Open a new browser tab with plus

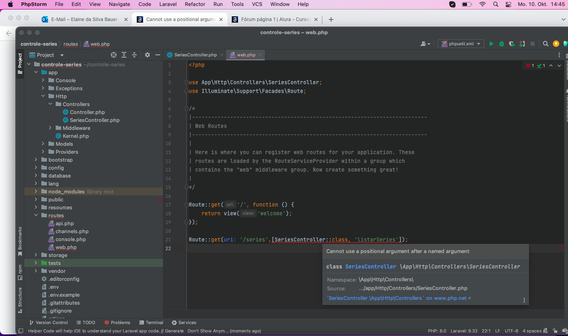pos(331,19)
